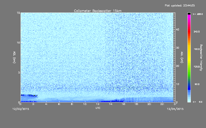Click the 'Plot updated: 23:44:05' timestamp
This screenshot has width=206, height=128.
point(180,5)
